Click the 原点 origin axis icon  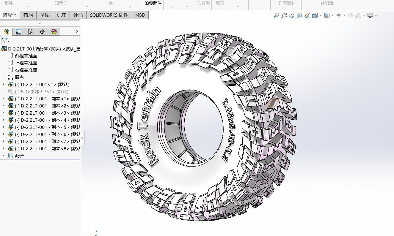click(x=11, y=77)
